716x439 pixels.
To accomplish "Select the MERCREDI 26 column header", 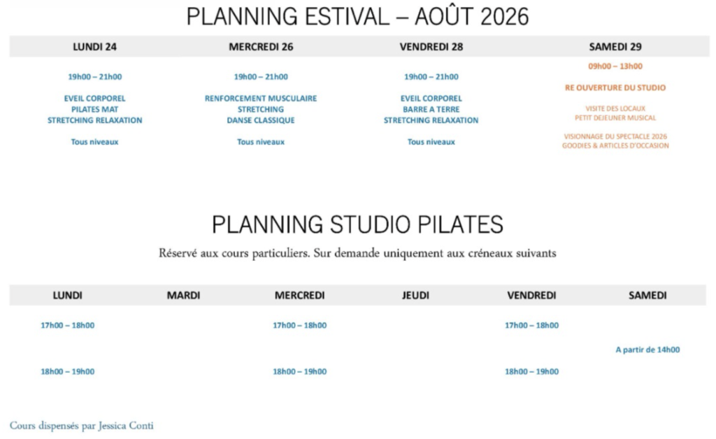I will coord(261,47).
